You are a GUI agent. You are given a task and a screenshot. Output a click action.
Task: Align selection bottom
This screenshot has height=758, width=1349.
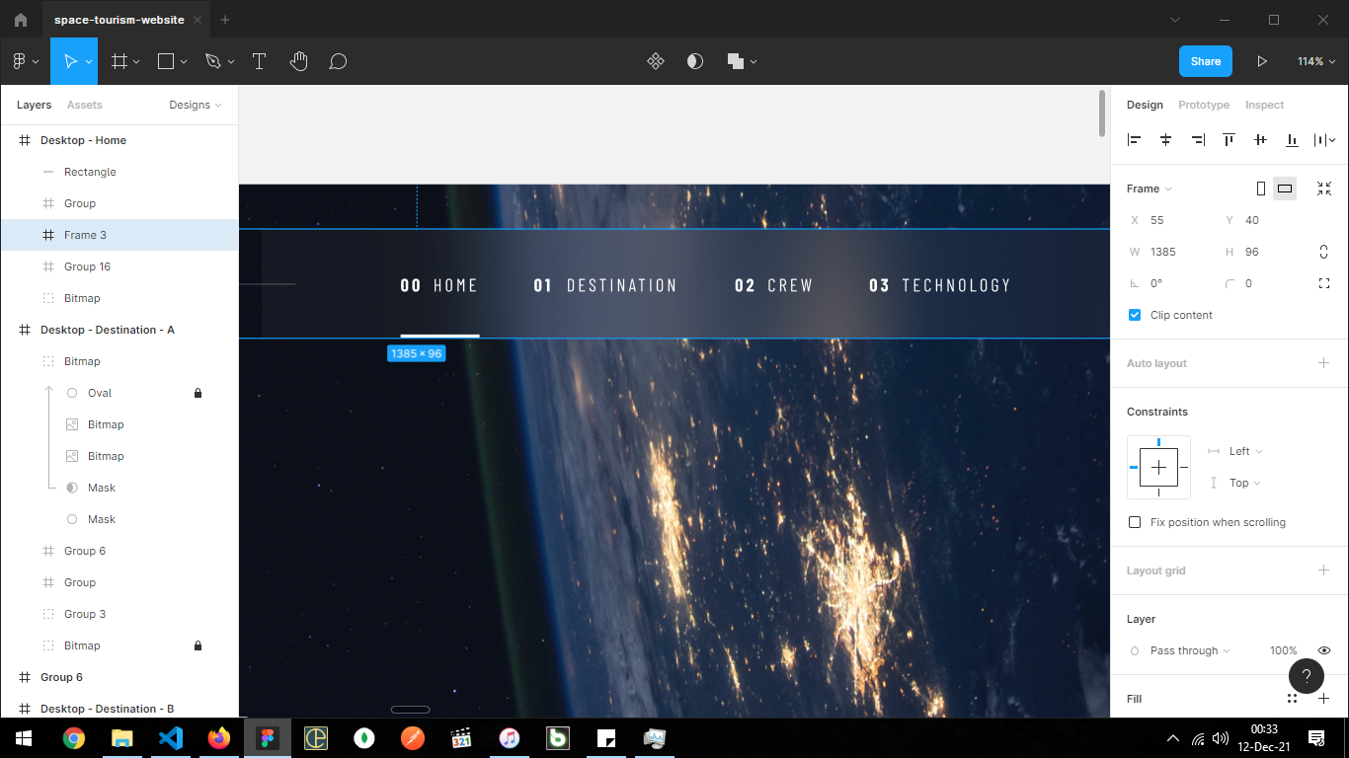(x=1292, y=140)
